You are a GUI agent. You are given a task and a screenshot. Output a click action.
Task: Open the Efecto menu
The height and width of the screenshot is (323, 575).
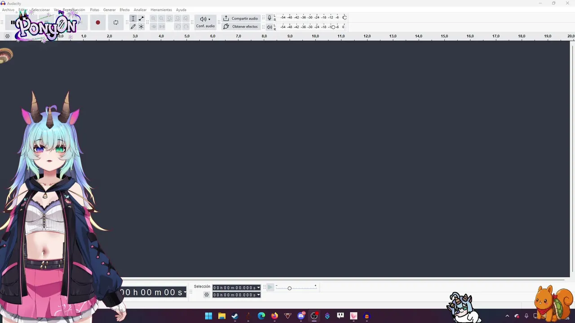(x=124, y=10)
